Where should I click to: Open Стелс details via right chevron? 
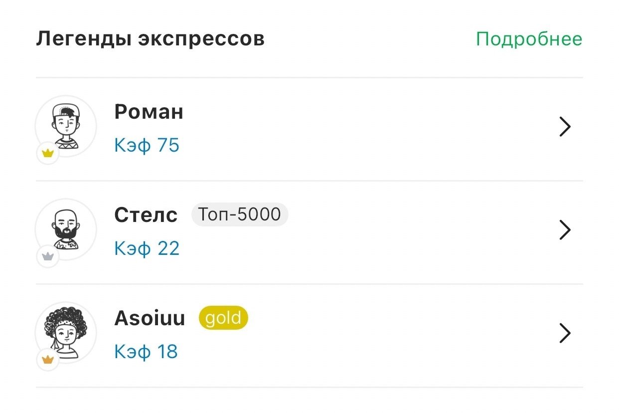[565, 230]
